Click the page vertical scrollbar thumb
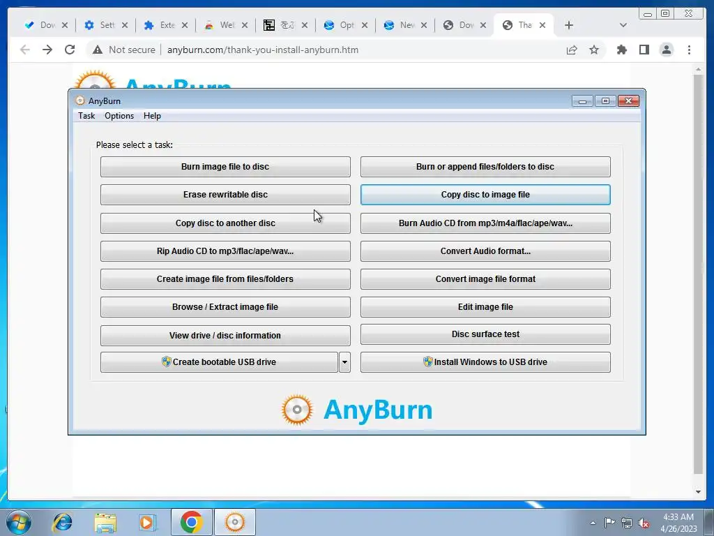 pos(698,274)
